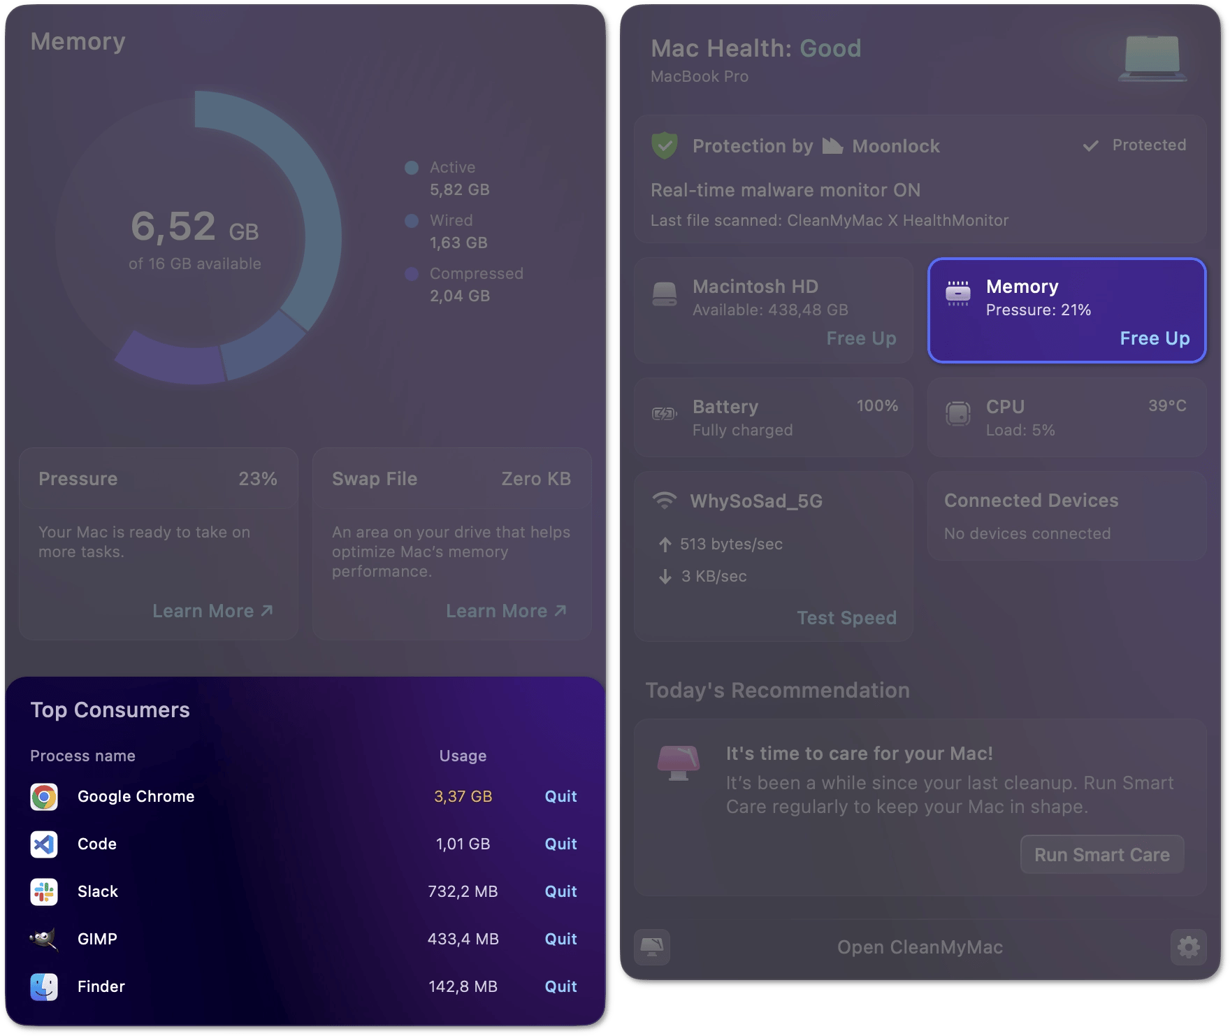Click the upload arrow icon
Image resolution: width=1230 pixels, height=1036 pixels.
coord(665,545)
